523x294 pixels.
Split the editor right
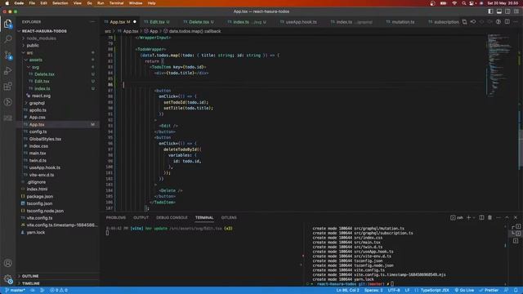coord(507,22)
